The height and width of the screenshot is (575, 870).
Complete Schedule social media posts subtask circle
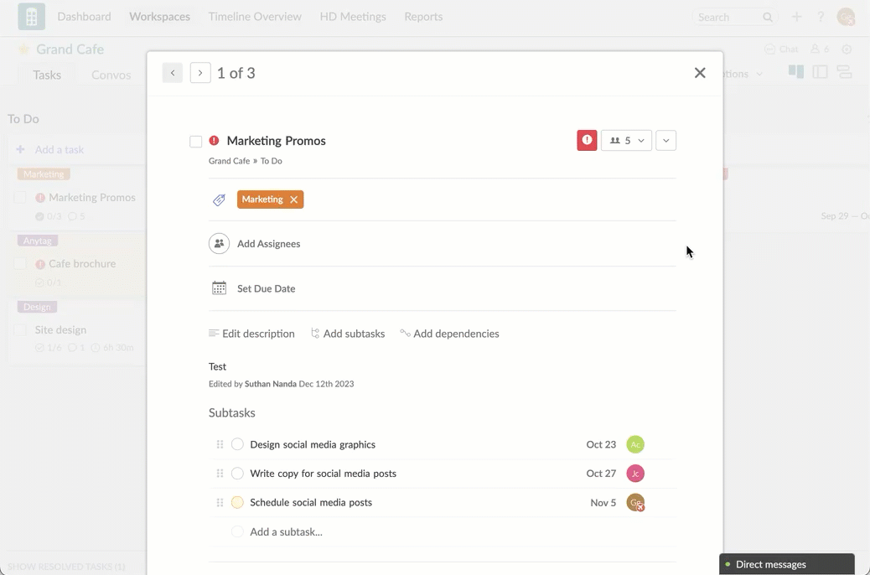point(237,502)
